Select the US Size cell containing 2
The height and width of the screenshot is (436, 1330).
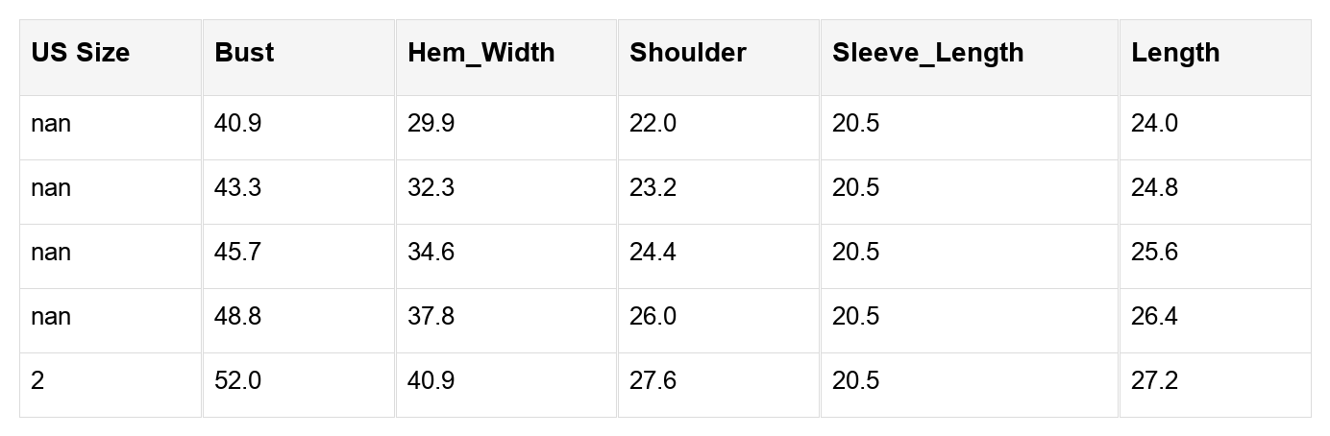[x=37, y=381]
